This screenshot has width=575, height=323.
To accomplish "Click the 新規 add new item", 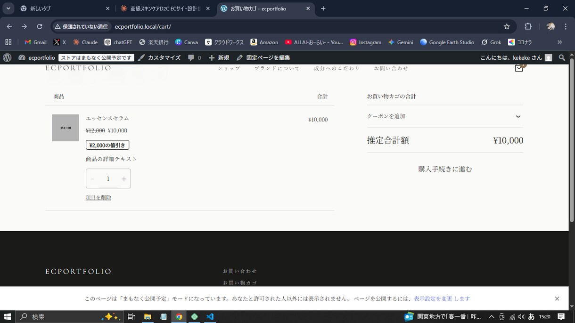I will (x=219, y=57).
